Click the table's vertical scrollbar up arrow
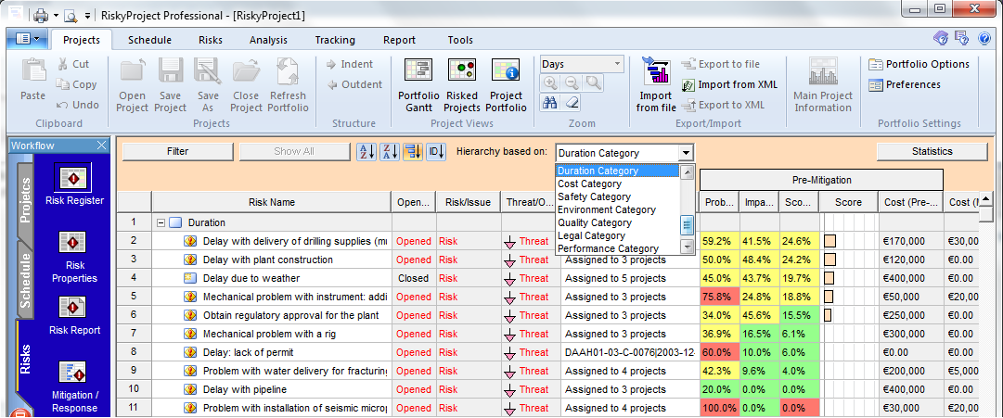This screenshot has width=1003, height=418. (985, 199)
